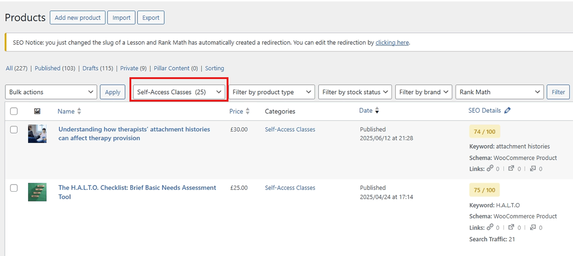573x256 pixels.
Task: Follow the 'clicking here' redirection link
Action: tap(392, 42)
